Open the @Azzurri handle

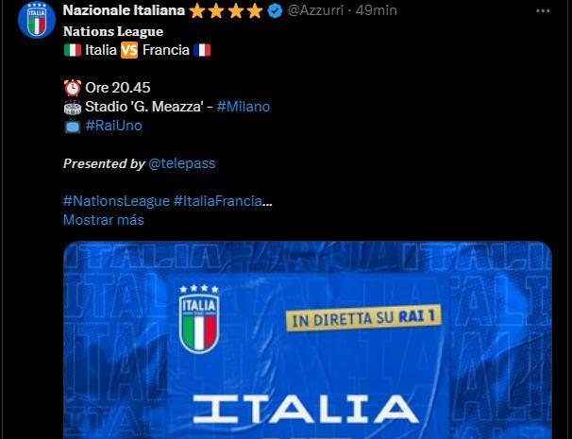pos(315,10)
